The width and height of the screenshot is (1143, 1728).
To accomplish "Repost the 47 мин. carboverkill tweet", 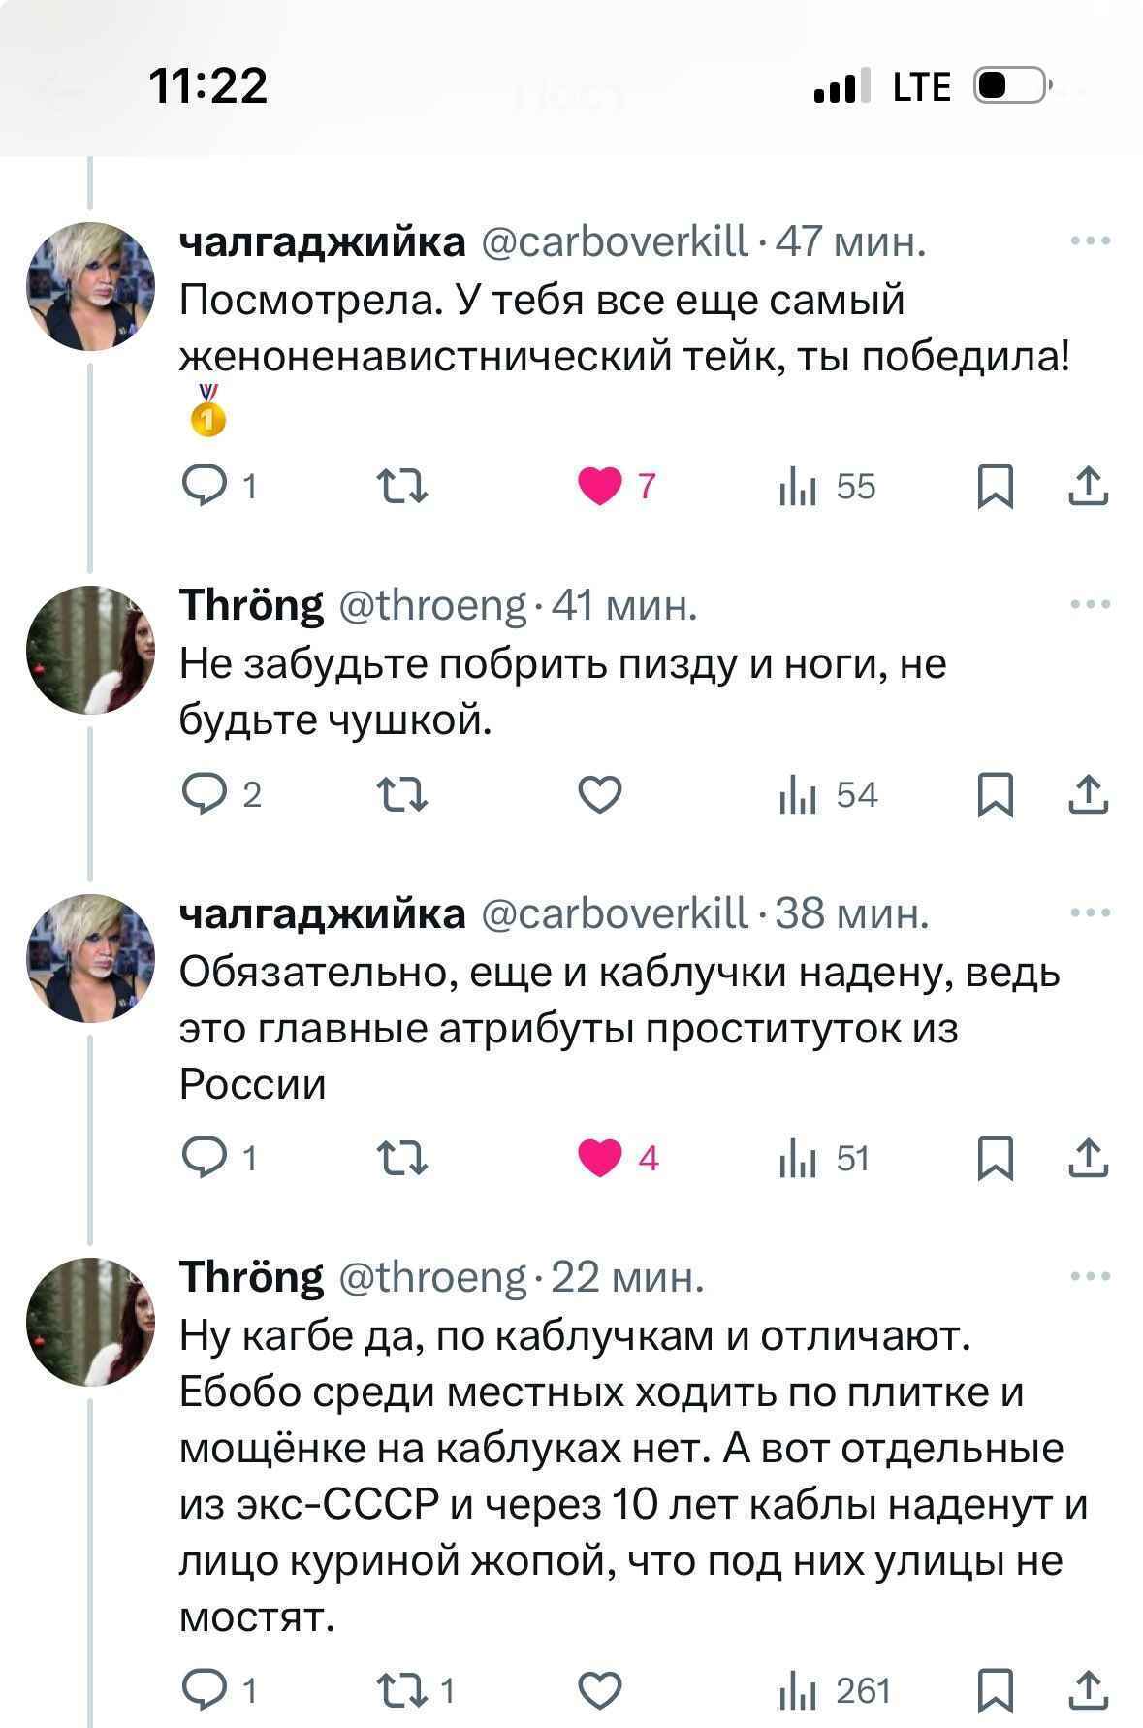I will pos(402,486).
